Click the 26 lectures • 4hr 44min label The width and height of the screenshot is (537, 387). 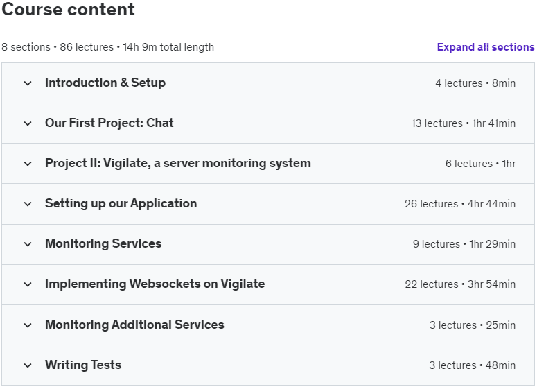pyautogui.click(x=460, y=204)
